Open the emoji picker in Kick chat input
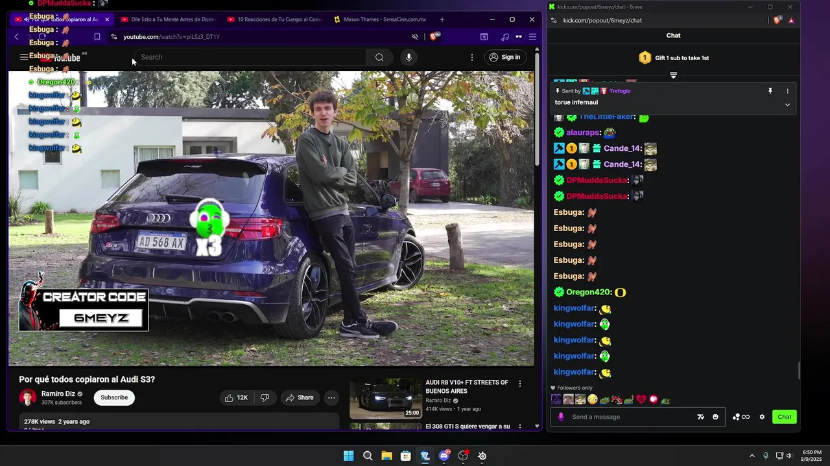Viewport: 830px width, 466px height. tap(715, 417)
